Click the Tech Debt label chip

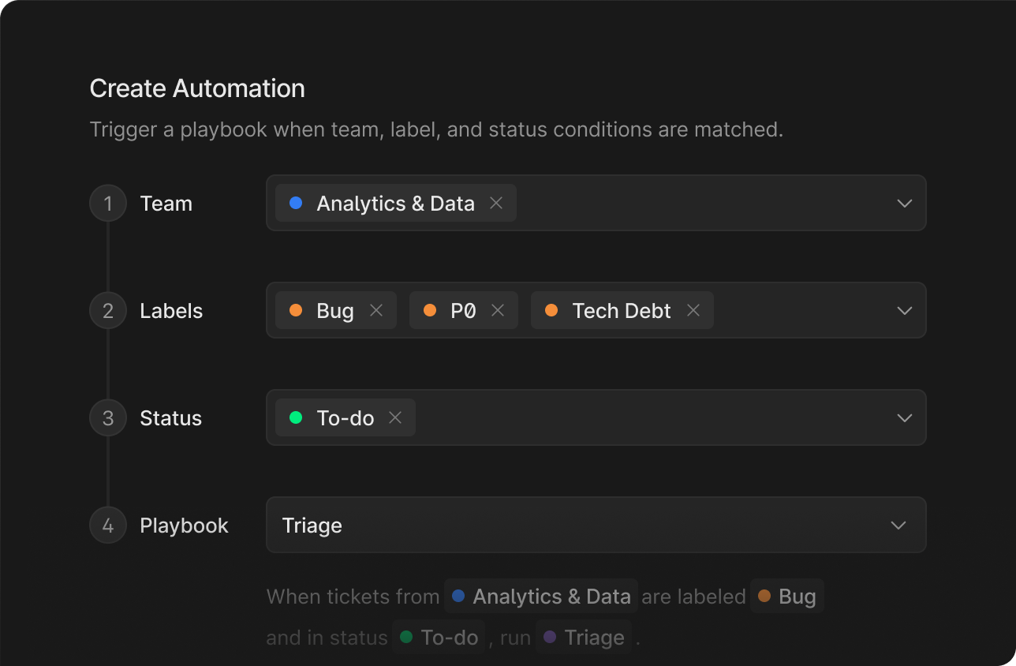point(622,310)
